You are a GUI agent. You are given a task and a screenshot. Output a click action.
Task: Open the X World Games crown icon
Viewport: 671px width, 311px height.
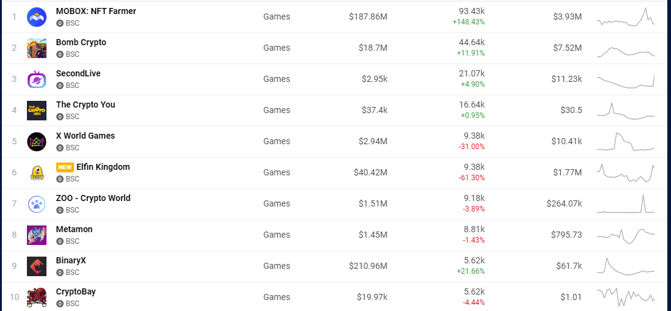pyautogui.click(x=37, y=141)
